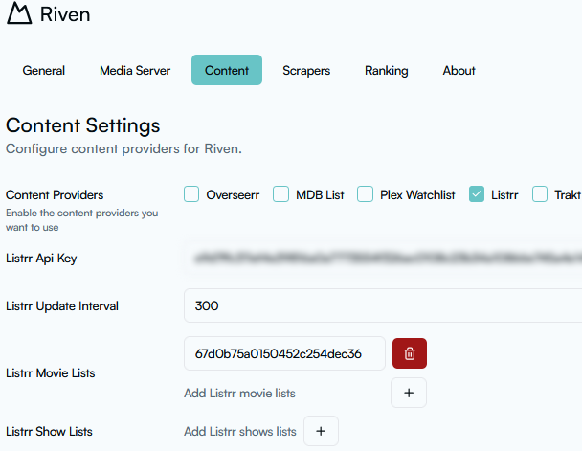The width and height of the screenshot is (582, 451).
Task: Add a Listrr show list with plus button
Action: click(321, 431)
